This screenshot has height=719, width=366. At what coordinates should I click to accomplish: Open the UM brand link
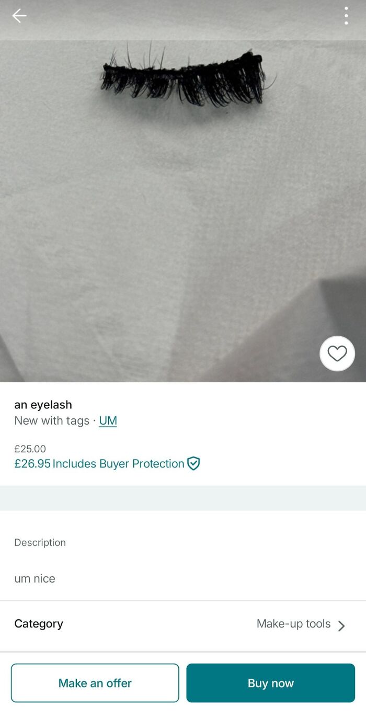click(108, 420)
